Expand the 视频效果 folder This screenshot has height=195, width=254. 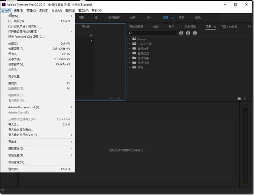(129, 58)
